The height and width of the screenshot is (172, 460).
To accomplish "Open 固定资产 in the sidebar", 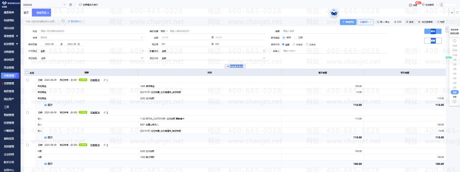I will coord(9,99).
